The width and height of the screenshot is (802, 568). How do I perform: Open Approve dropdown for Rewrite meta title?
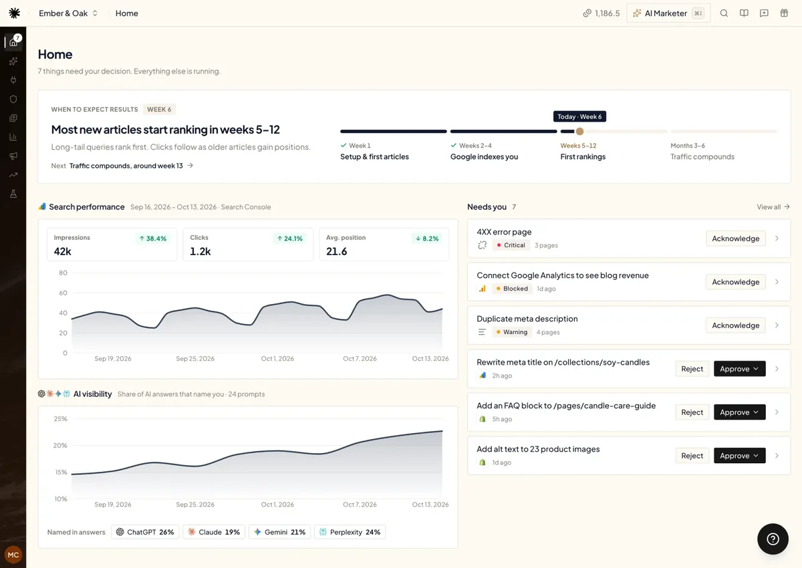coord(739,369)
